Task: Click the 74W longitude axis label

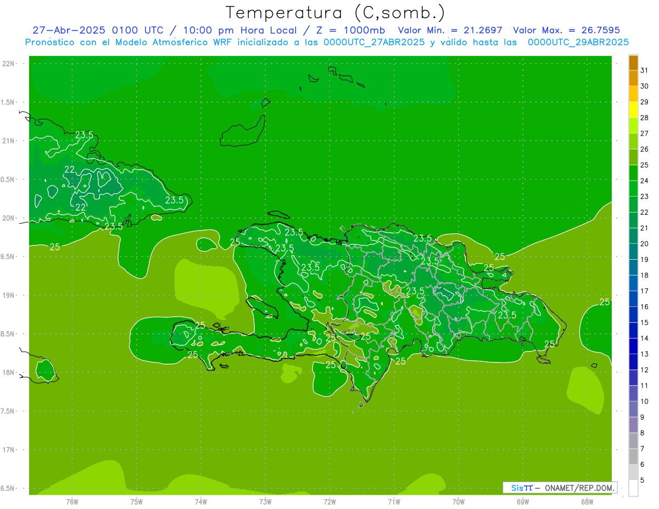Action: point(201,502)
